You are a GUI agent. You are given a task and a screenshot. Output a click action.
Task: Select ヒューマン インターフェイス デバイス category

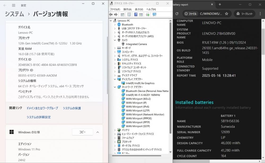tap(138, 134)
